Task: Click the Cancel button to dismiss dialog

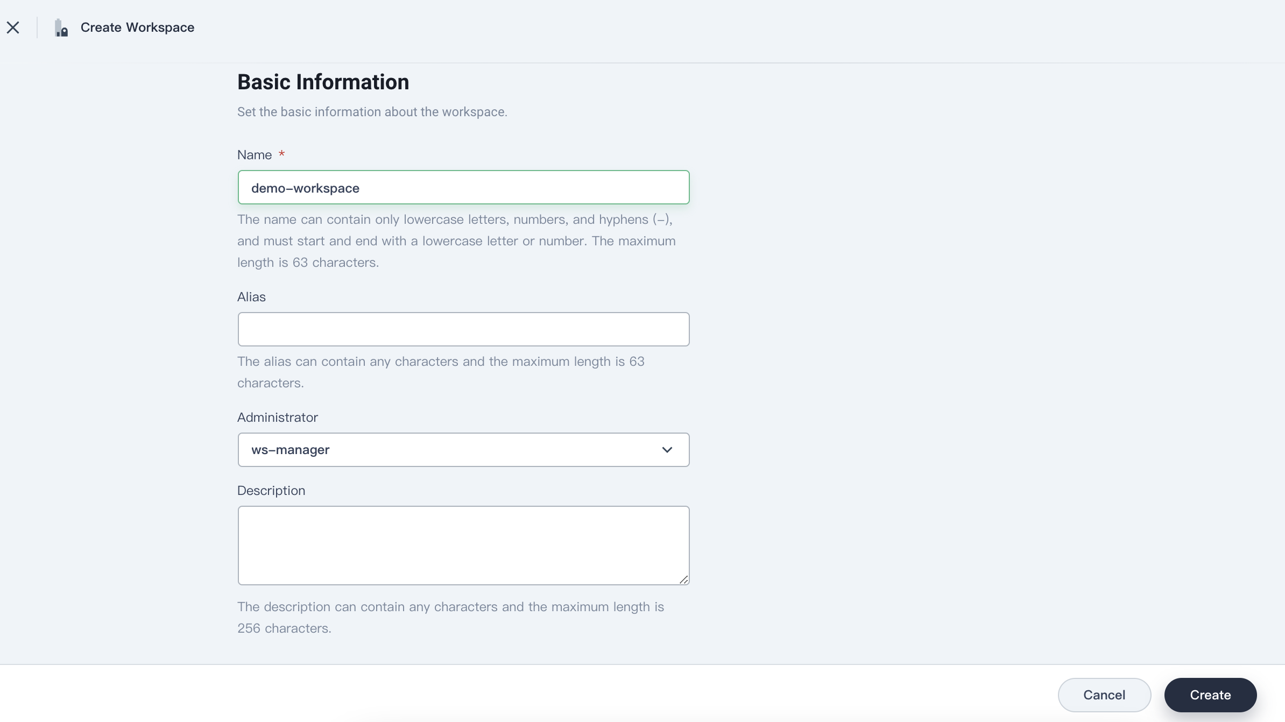Action: (x=1104, y=696)
